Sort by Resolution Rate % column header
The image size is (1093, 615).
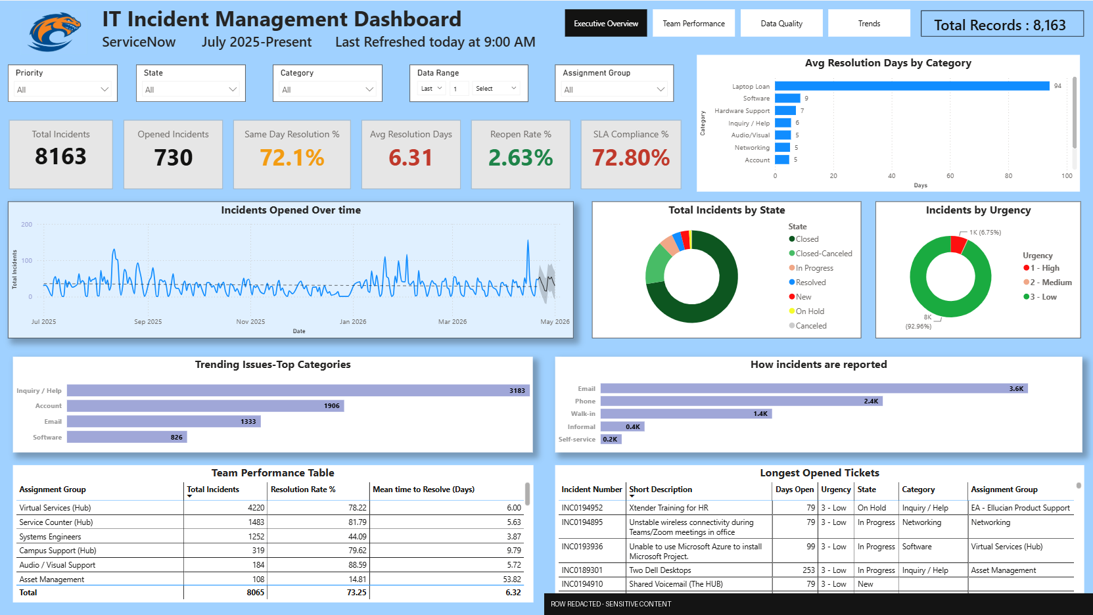303,490
